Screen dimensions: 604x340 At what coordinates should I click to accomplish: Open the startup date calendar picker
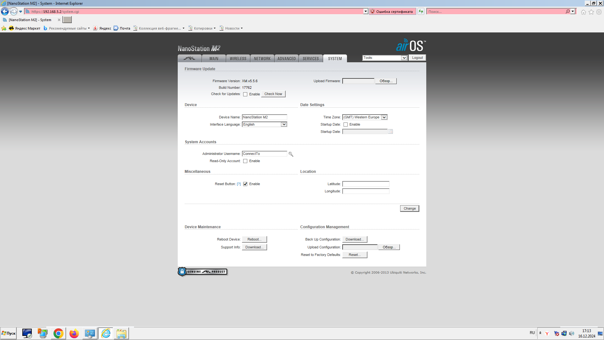click(390, 132)
